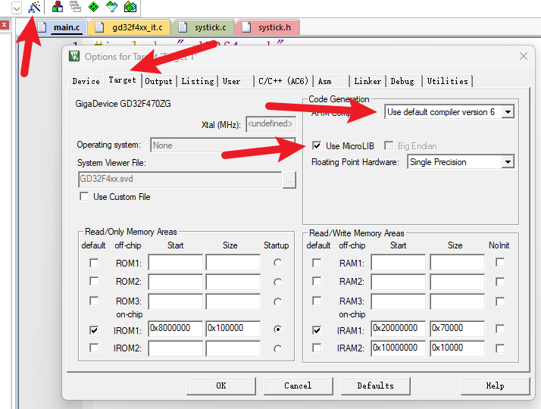The width and height of the screenshot is (541, 409).
Task: Open Manage Run-Time Environment green diamond icon
Action: [x=93, y=6]
